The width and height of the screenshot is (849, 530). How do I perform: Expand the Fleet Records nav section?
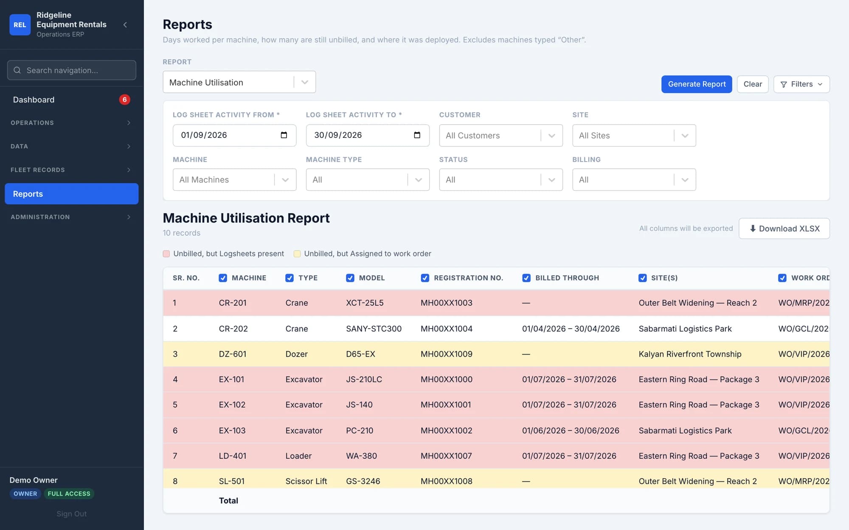[x=71, y=170]
